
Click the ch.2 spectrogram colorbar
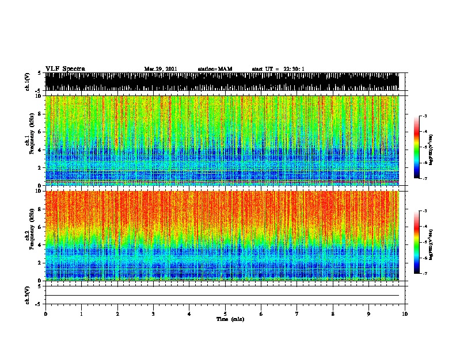[x=417, y=242]
